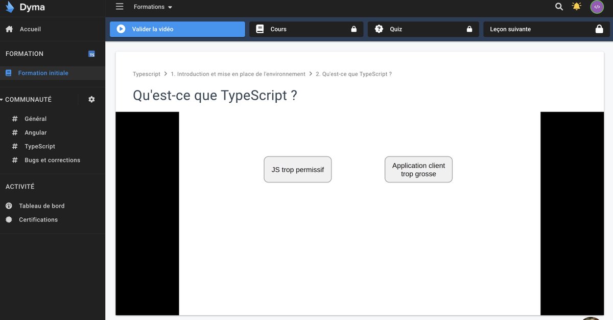Screen dimensions: 613x320
Task: Click the page title Qu'est-ce que TypeScript ?
Action: click(215, 95)
